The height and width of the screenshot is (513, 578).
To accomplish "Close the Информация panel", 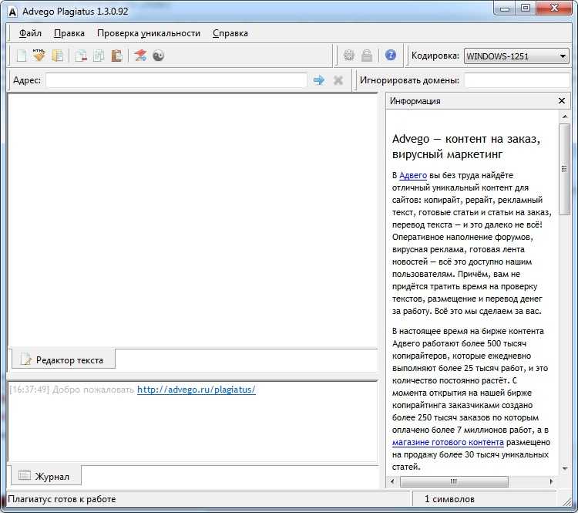I will pyautogui.click(x=561, y=101).
